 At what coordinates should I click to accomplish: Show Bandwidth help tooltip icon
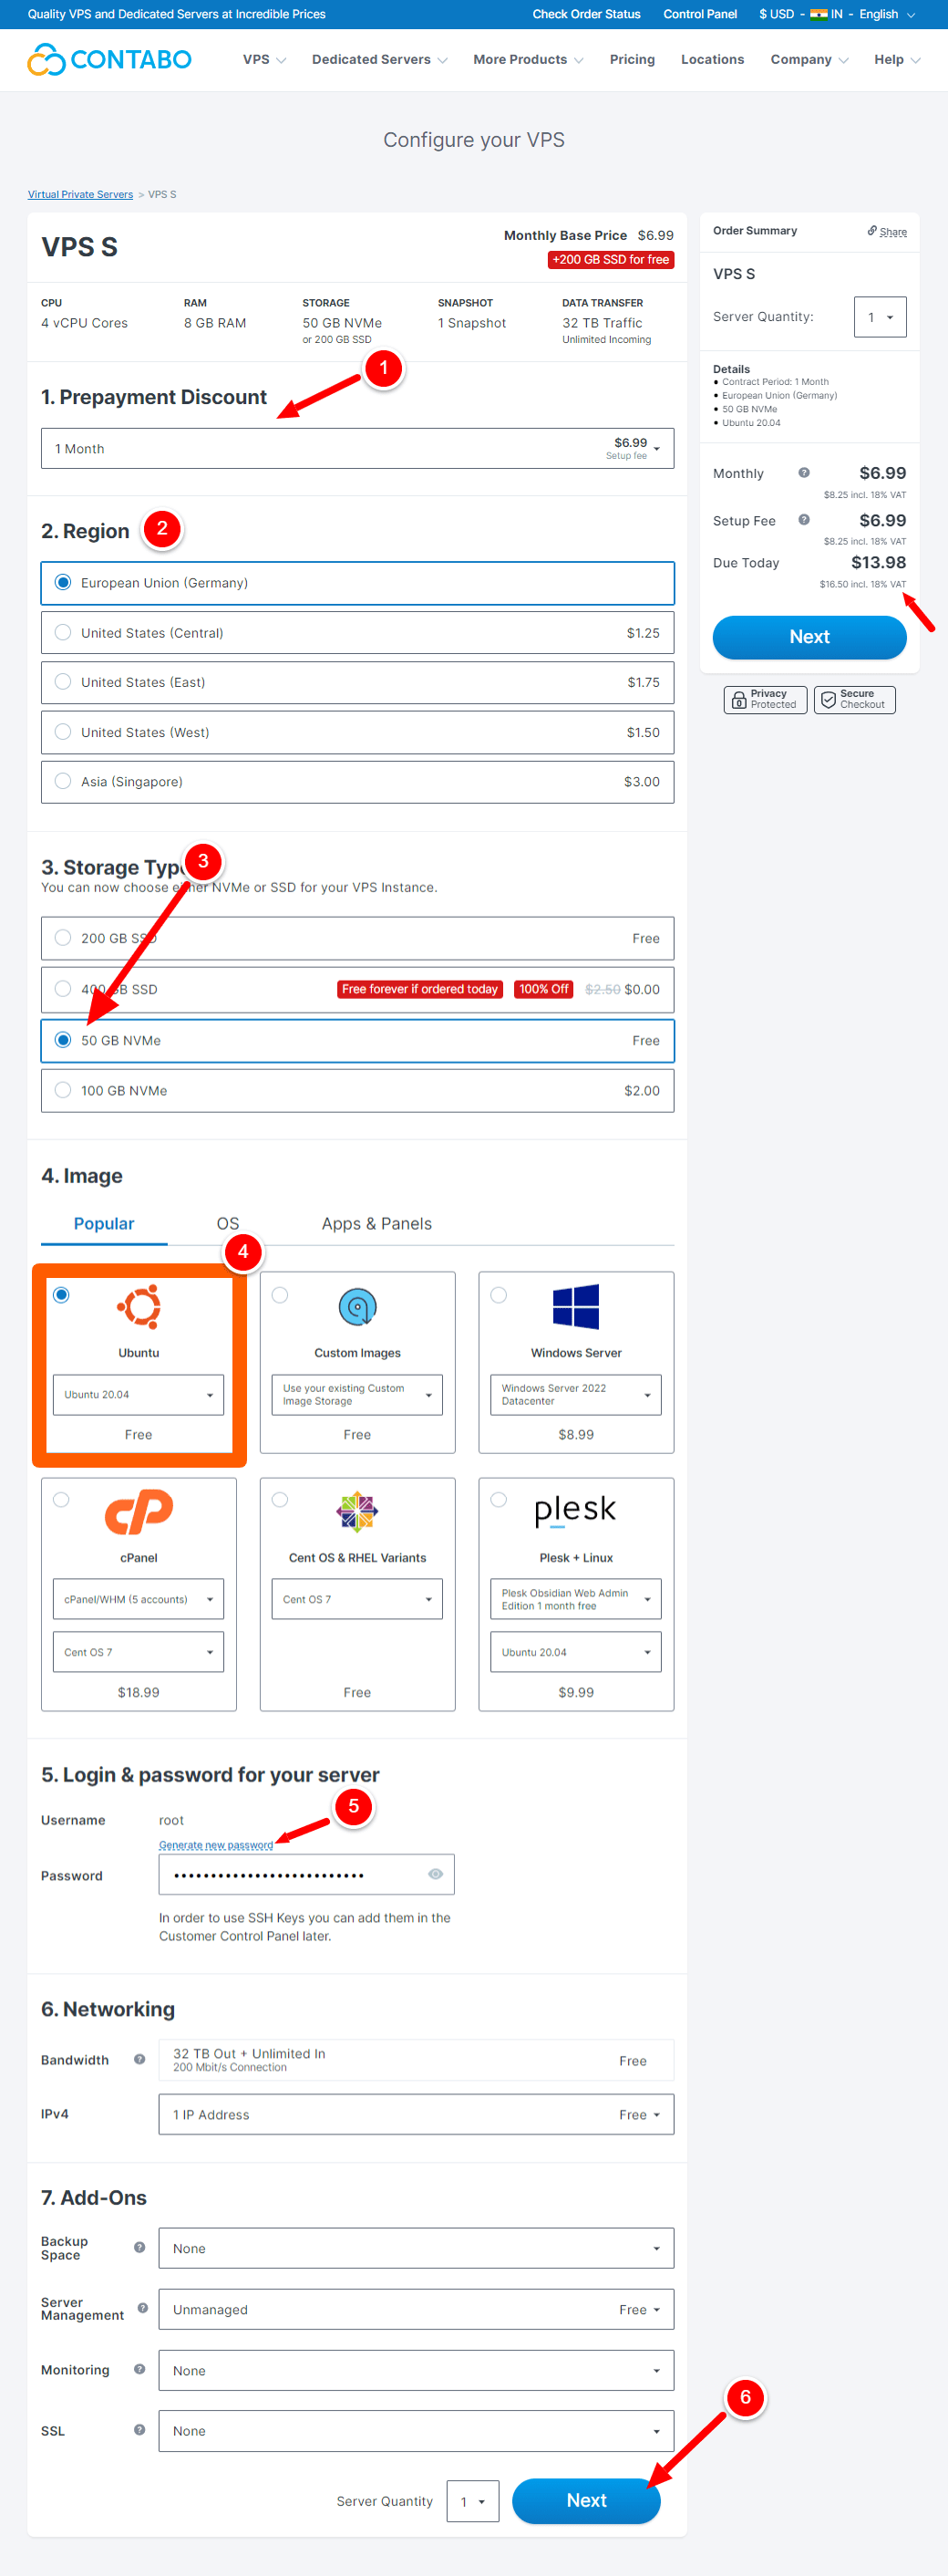tap(139, 2059)
